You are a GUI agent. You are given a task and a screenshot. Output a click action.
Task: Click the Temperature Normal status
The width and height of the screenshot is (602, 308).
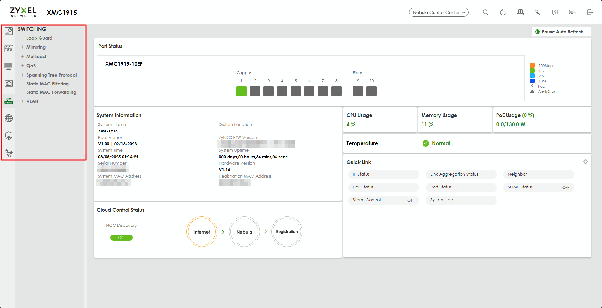click(x=436, y=143)
